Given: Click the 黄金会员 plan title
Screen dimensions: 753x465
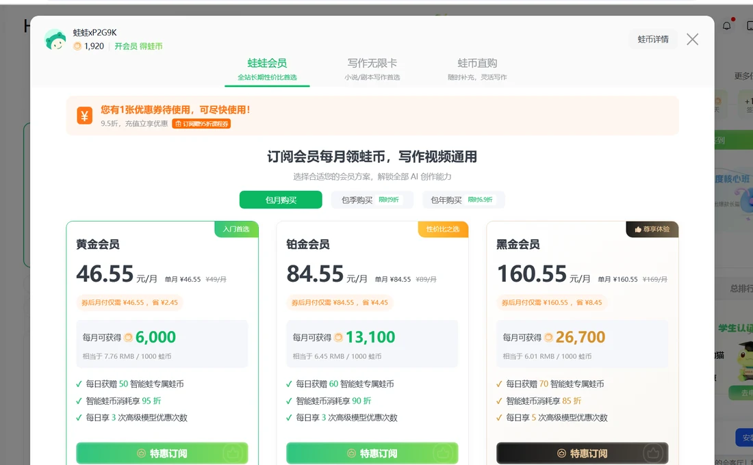Looking at the screenshot, I should (x=98, y=244).
